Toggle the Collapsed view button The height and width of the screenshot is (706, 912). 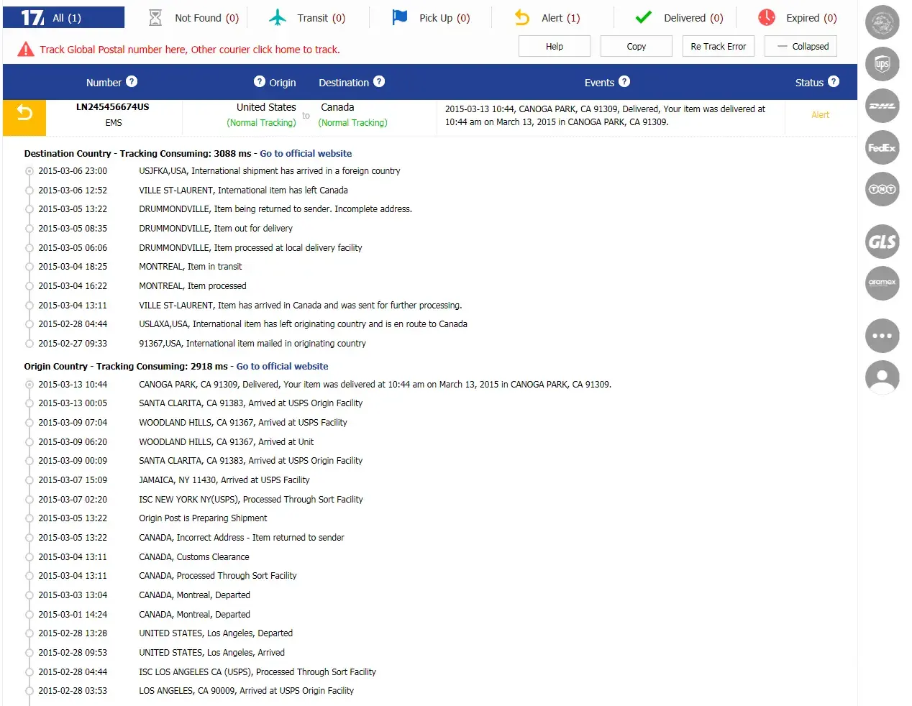[x=801, y=47]
